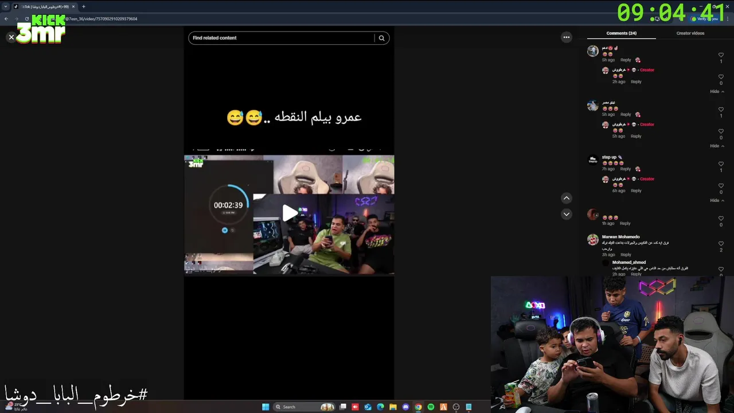Reload the current page
Image resolution: width=734 pixels, height=413 pixels.
click(27, 19)
